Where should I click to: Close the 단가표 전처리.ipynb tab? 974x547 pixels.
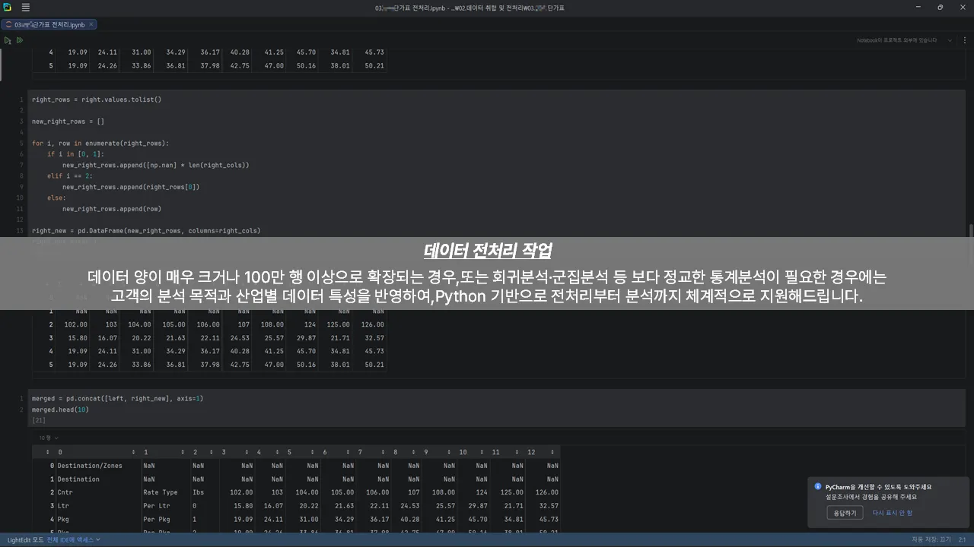pos(91,25)
